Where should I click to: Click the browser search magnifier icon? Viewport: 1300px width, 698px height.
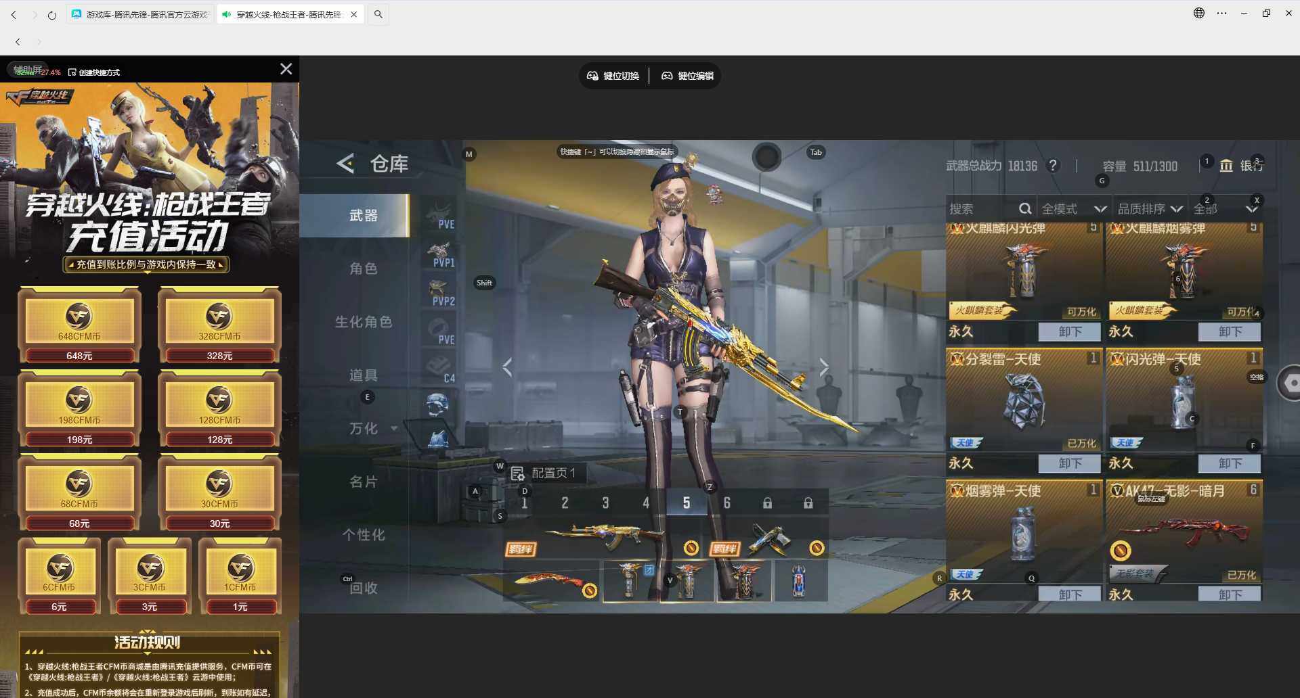pos(378,14)
